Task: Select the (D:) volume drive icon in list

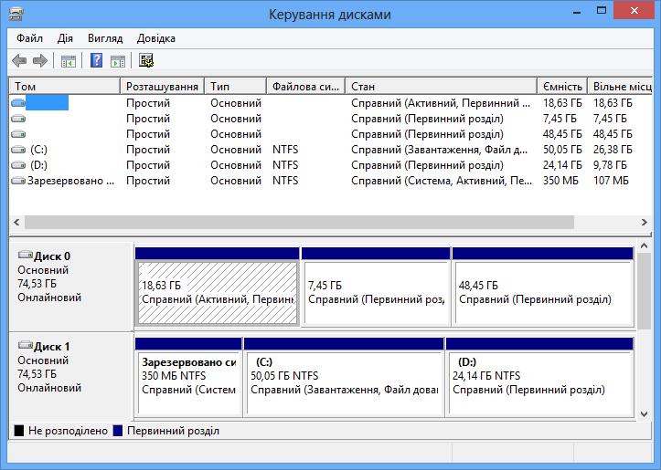Action: (x=19, y=165)
